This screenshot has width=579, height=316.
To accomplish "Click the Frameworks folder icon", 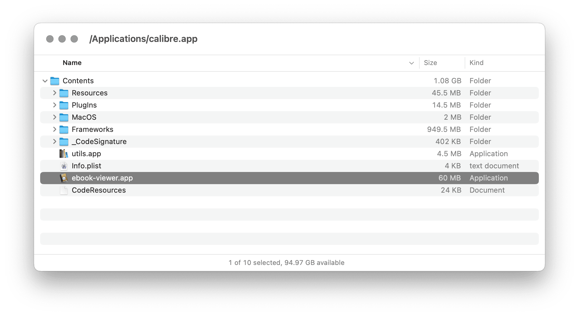I will point(64,129).
